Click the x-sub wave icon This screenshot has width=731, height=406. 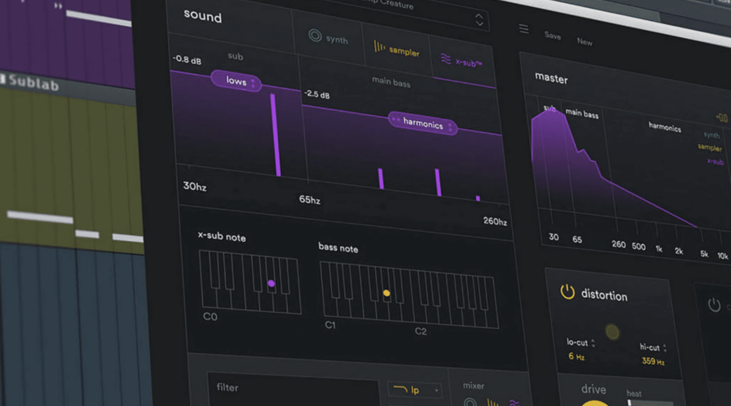pyautogui.click(x=446, y=59)
